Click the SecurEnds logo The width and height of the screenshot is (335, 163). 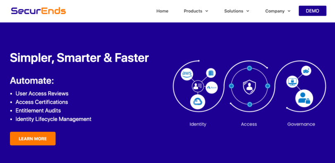[x=38, y=11]
